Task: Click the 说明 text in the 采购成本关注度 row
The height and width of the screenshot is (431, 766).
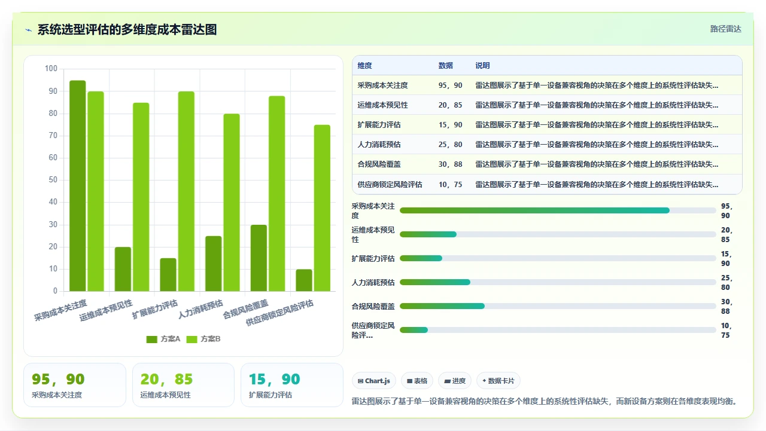Action: (x=597, y=85)
